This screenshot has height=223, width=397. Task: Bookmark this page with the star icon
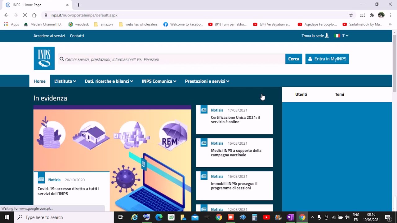pyautogui.click(x=351, y=15)
